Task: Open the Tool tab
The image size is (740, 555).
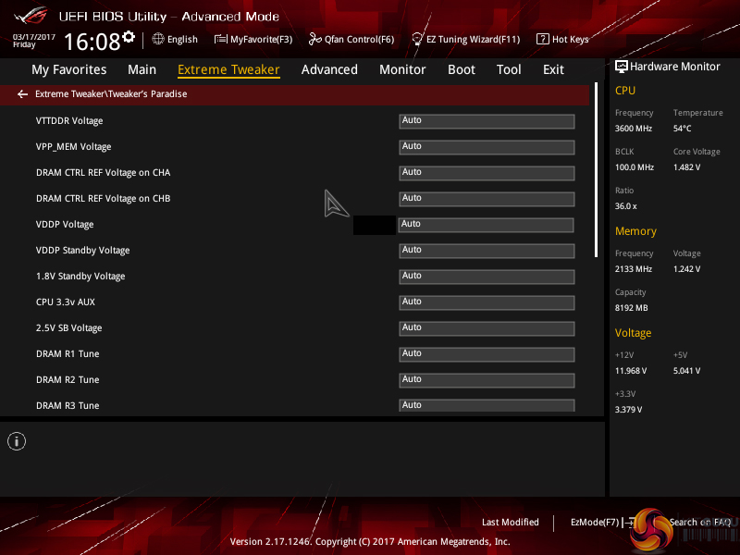Action: point(509,69)
